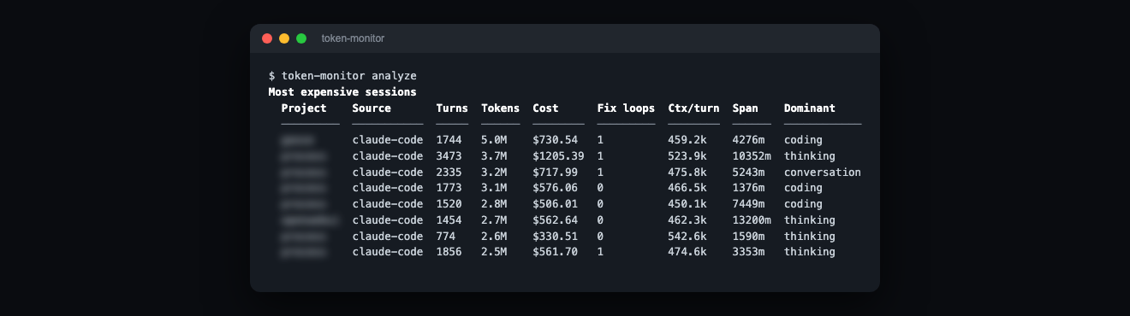Click the tokens value 3.1M
The width and height of the screenshot is (1130, 316).
coord(494,188)
